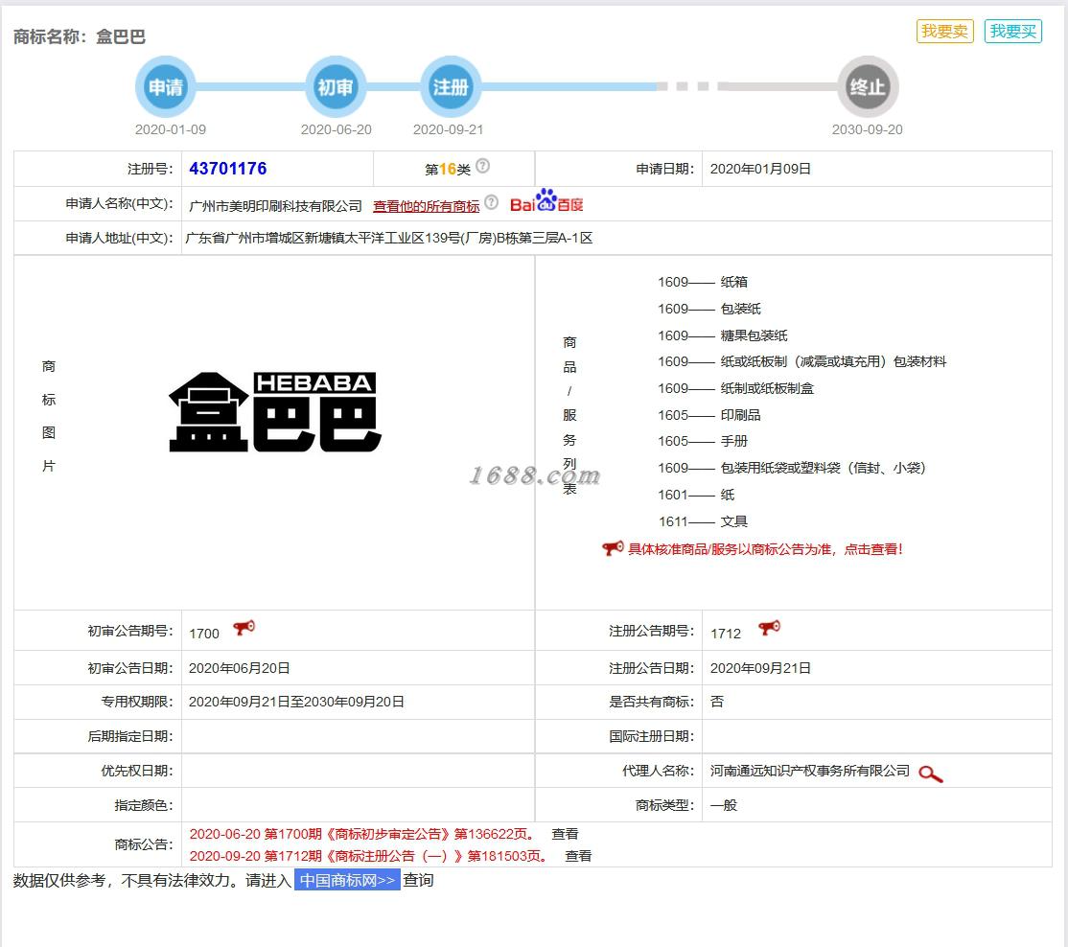Click the 我要买 button

point(1012,32)
